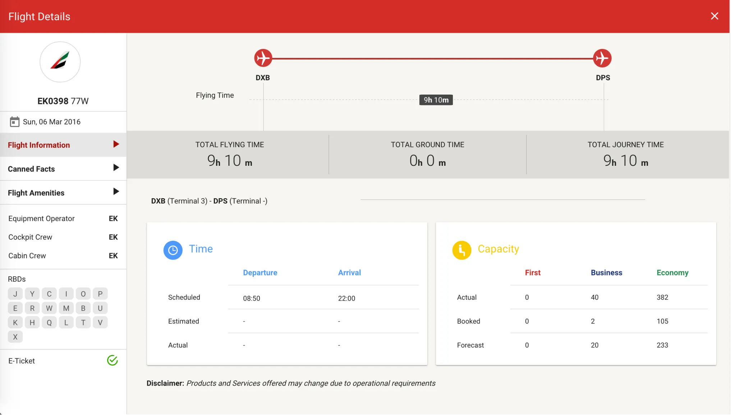Toggle the X booking class chip
The image size is (731, 415).
[x=15, y=337]
